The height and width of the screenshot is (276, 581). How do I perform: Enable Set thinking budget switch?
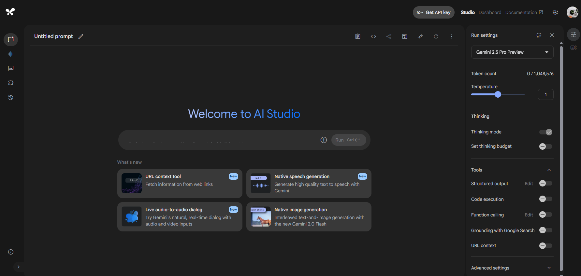pos(546,146)
